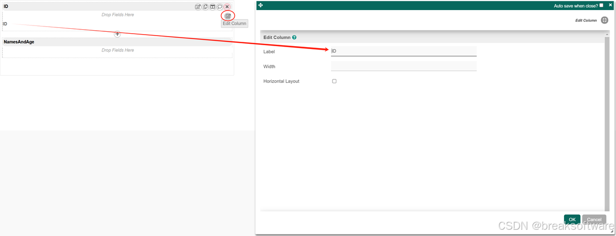Close the Edit Column dialog
616x236 pixels.
(610, 5)
